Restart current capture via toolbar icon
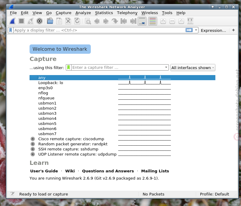Image resolution: width=241 pixels, height=206 pixels. coord(30,21)
